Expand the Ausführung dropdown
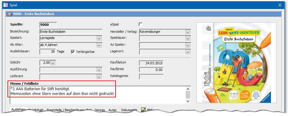This screenshot has height=116, width=288. 99,70
